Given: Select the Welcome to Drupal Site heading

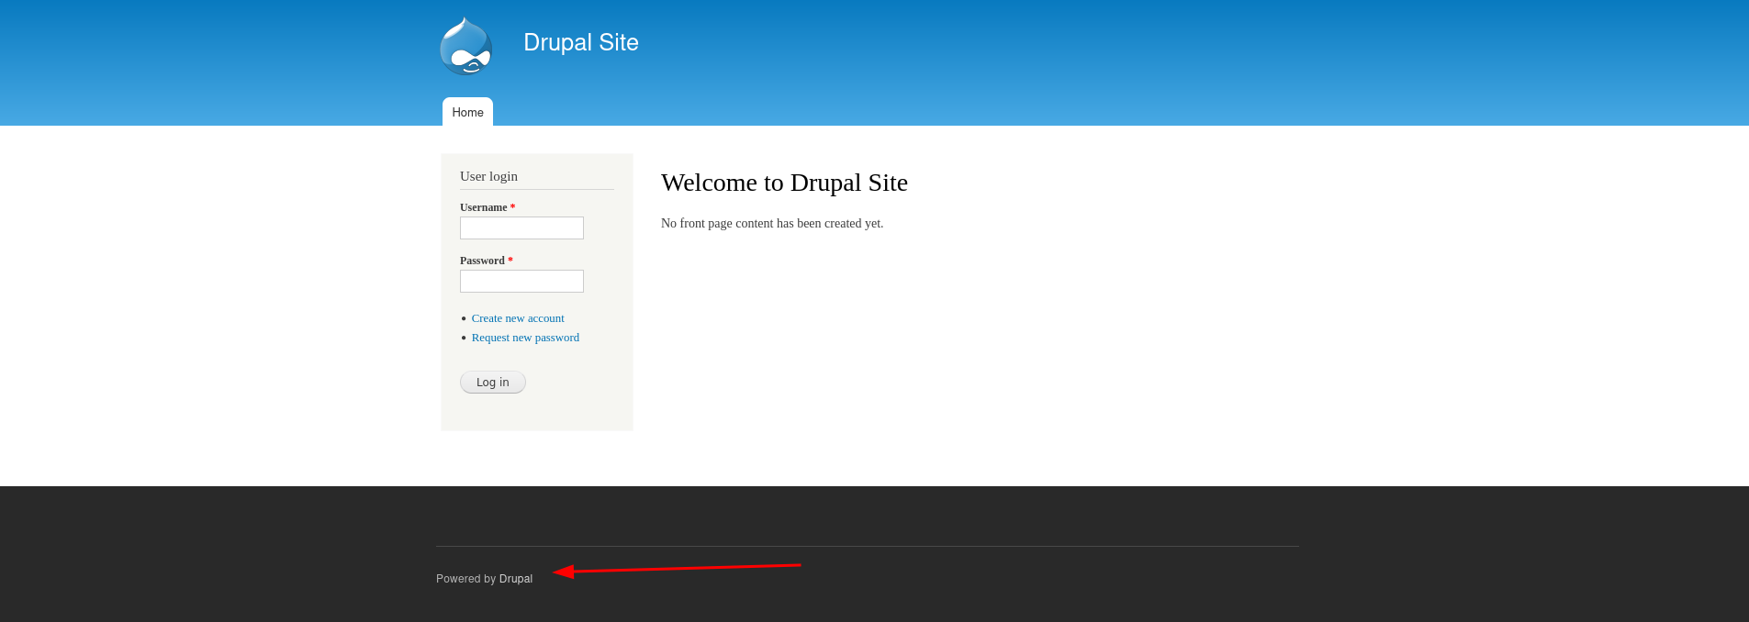Looking at the screenshot, I should coord(784,183).
